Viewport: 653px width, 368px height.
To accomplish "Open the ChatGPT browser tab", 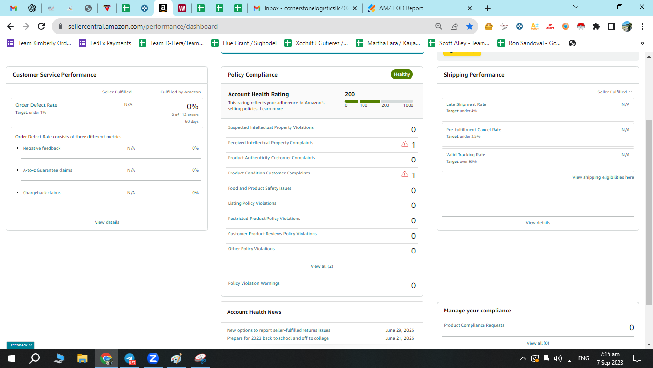I will (x=32, y=8).
